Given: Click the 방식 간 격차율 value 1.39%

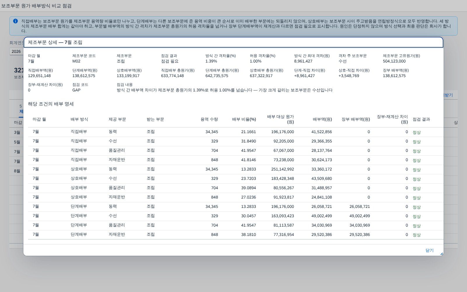Looking at the screenshot, I should pos(211,61).
